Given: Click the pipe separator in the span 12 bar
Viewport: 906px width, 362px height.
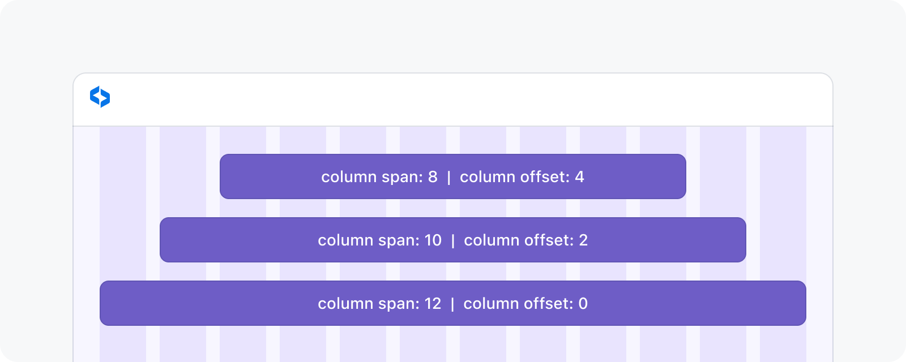Looking at the screenshot, I should pyautogui.click(x=452, y=304).
